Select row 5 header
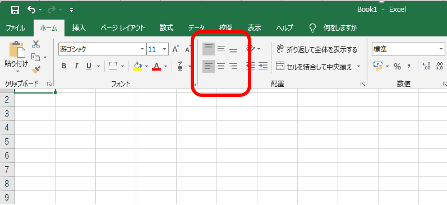 coord(7,142)
